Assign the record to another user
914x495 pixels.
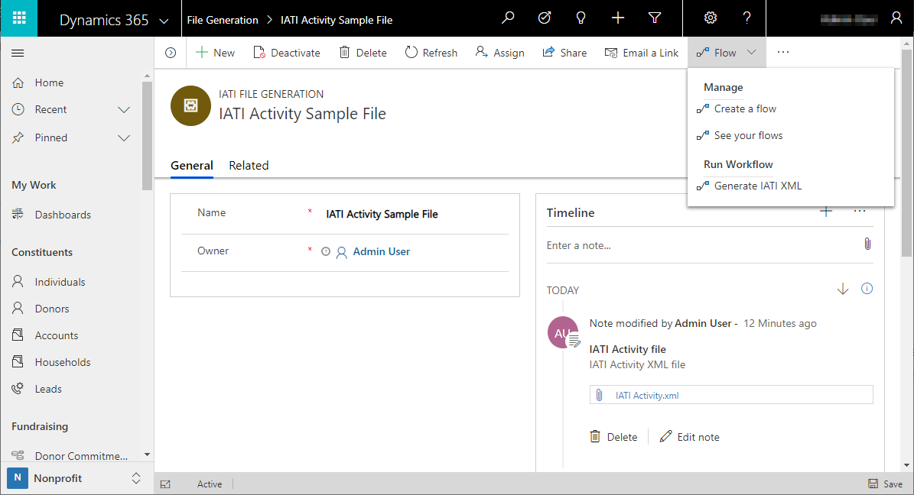[499, 53]
